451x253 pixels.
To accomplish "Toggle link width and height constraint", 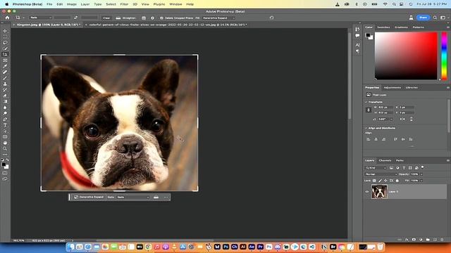I will 369,110.
